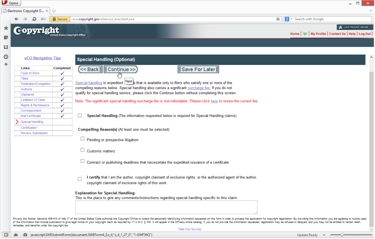Image resolution: width=375 pixels, height=239 pixels.
Task: Click Log Out in the top menu
Action: point(364,34)
